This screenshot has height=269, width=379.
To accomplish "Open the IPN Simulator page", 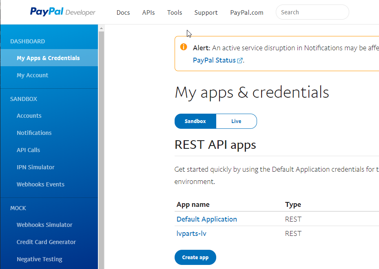I will 35,167.
